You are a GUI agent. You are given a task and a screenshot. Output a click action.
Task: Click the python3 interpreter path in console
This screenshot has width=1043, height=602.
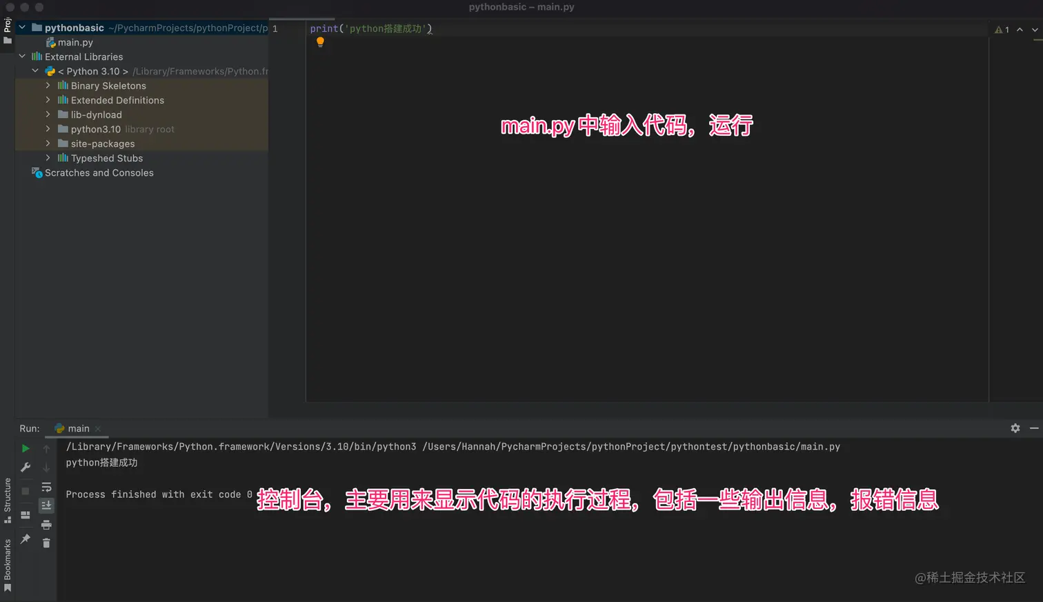241,447
